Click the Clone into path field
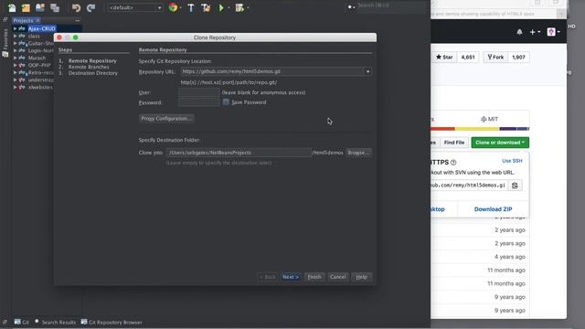The width and height of the screenshot is (585, 329). tap(239, 153)
